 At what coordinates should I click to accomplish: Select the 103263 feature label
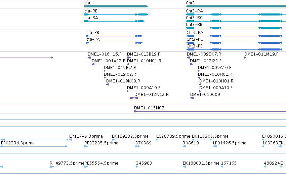(x=270, y=143)
